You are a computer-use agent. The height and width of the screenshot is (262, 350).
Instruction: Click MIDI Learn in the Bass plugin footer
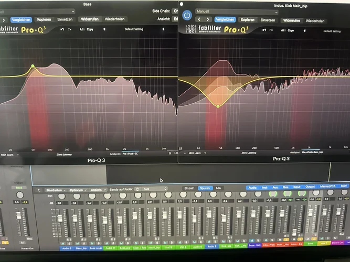pyautogui.click(x=8, y=155)
